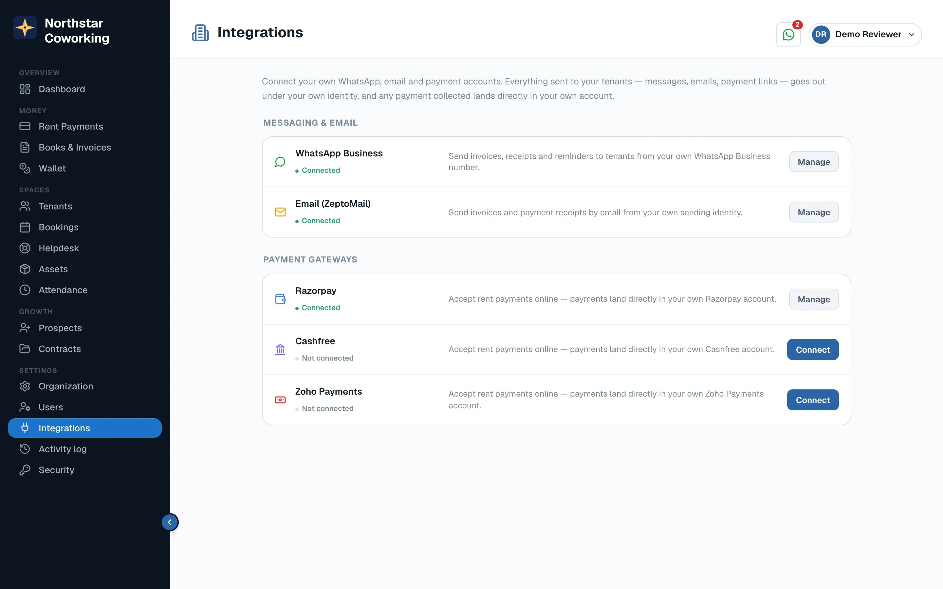
Task: Click Zoho Payments 'Not connected' status
Action: (327, 408)
